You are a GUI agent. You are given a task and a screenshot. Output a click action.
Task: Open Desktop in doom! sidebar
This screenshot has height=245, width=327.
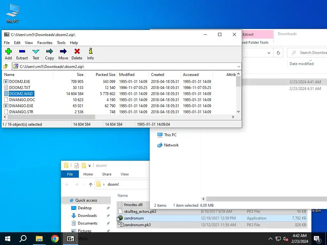click(84, 208)
